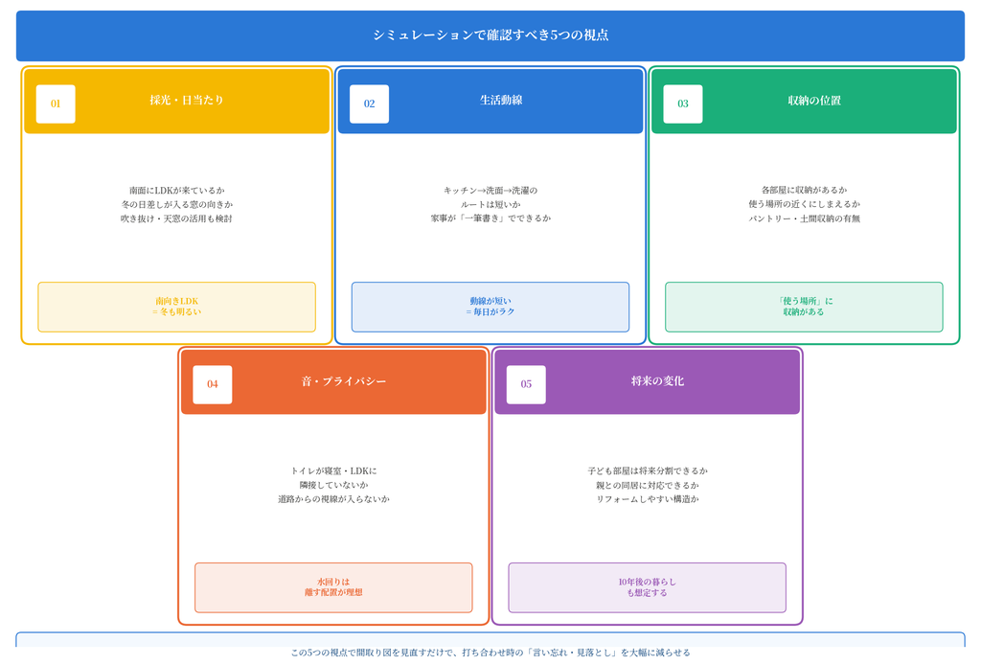Click the 02 number badge
This screenshot has height=665, width=981.
[x=369, y=103]
